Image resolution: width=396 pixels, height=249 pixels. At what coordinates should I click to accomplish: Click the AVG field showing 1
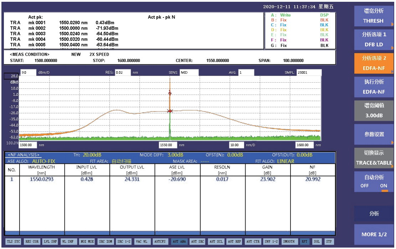click(x=246, y=72)
